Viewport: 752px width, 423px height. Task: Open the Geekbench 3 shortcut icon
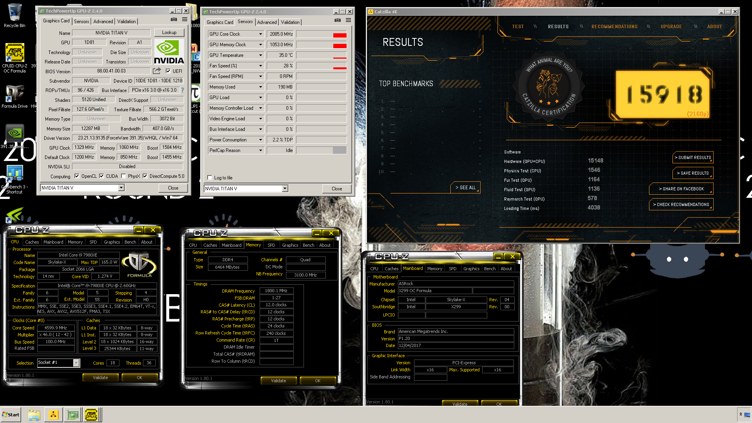(x=14, y=179)
